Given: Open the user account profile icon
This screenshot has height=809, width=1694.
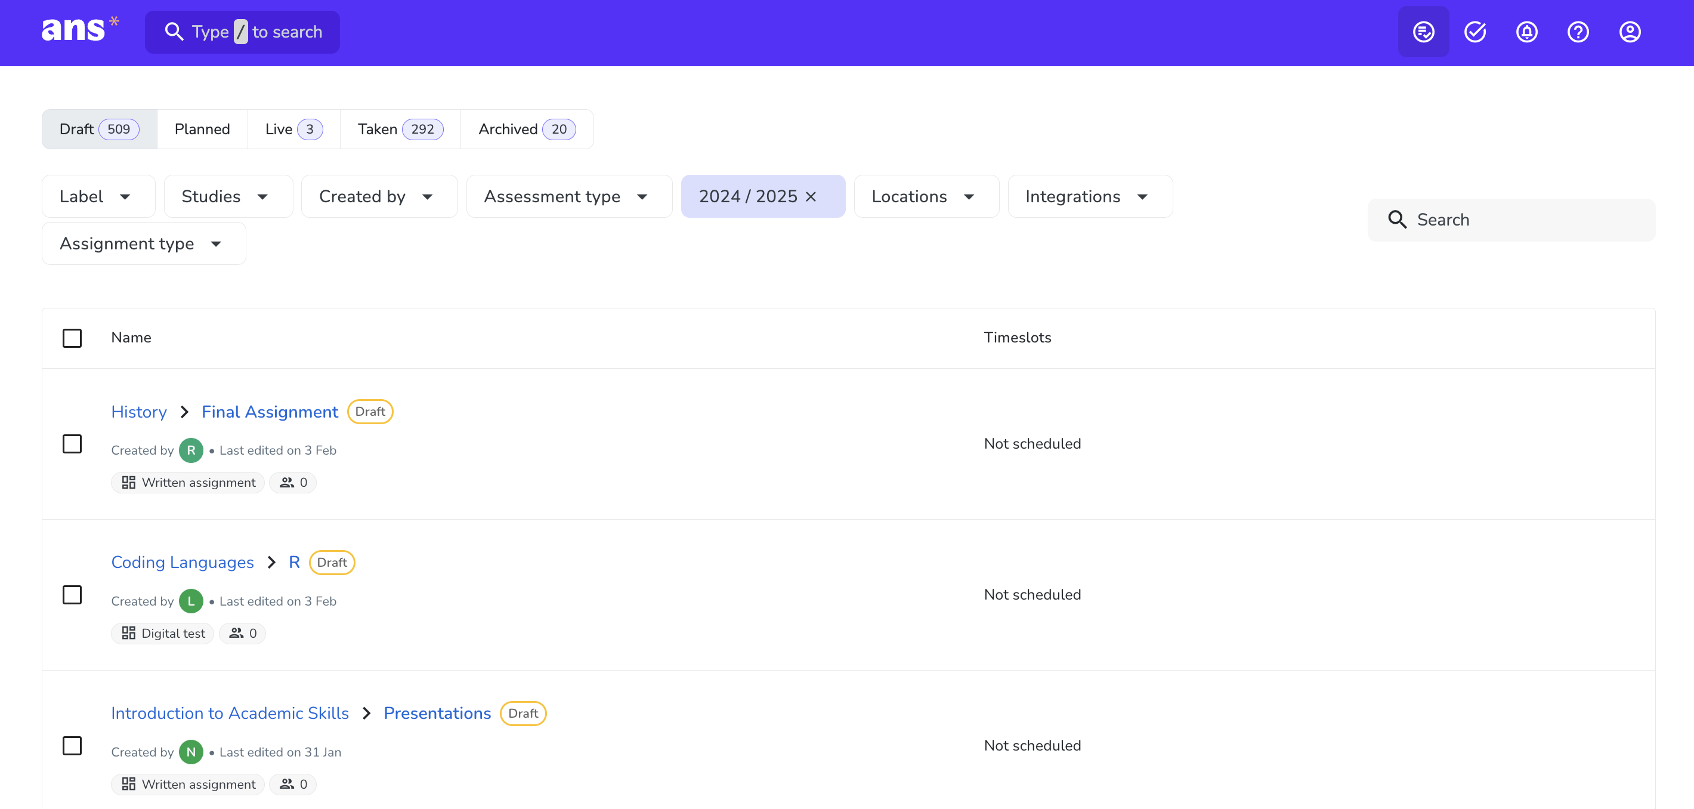Looking at the screenshot, I should coord(1630,32).
